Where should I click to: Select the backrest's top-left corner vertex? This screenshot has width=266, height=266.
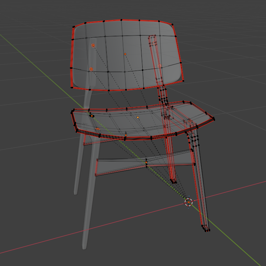74,27
